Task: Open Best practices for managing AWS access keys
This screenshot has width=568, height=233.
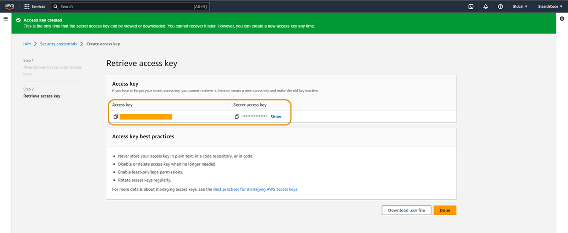Action: [256, 189]
